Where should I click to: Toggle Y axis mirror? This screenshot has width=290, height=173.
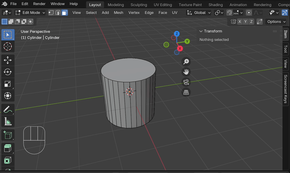tap(246, 22)
